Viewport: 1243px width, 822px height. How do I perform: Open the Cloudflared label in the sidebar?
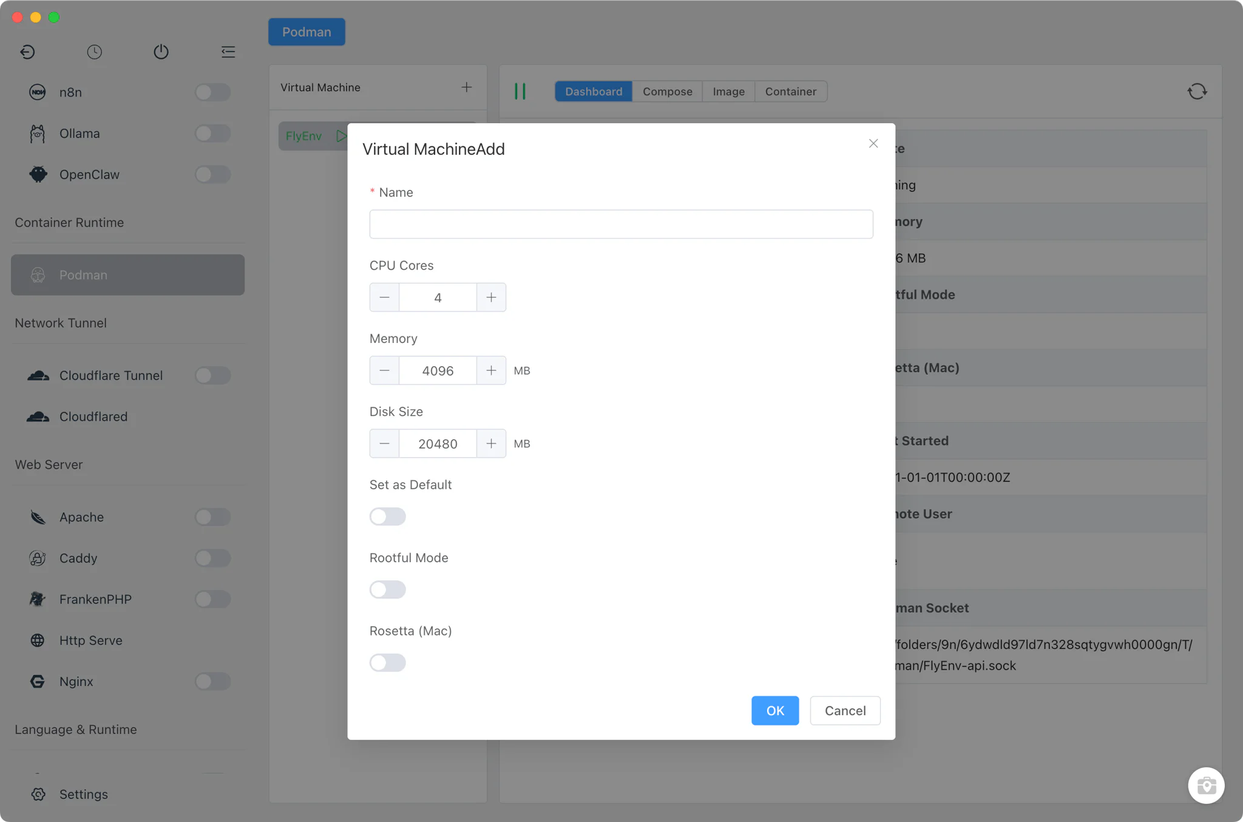pos(93,416)
